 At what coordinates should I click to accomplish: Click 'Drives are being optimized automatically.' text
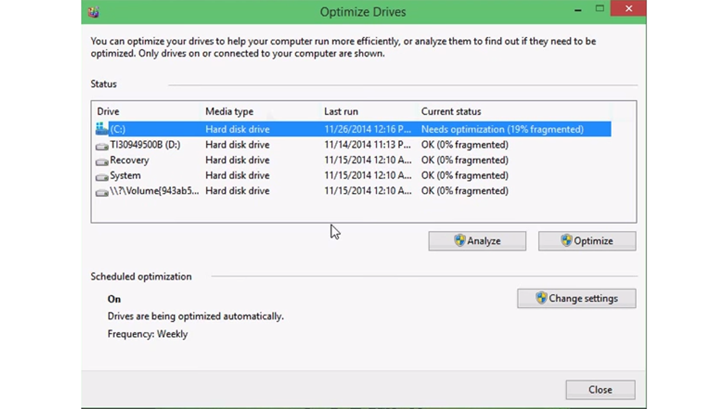(196, 316)
